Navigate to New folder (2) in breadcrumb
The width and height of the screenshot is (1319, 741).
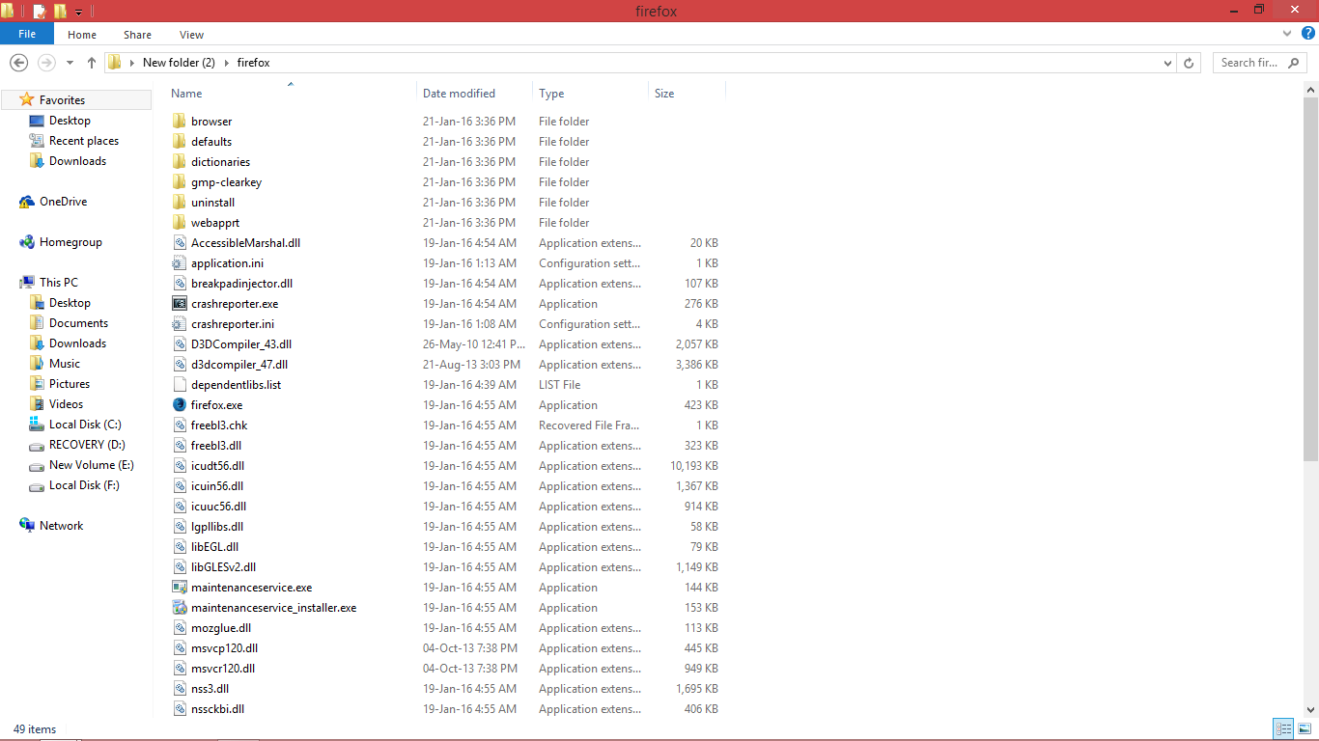179,63
